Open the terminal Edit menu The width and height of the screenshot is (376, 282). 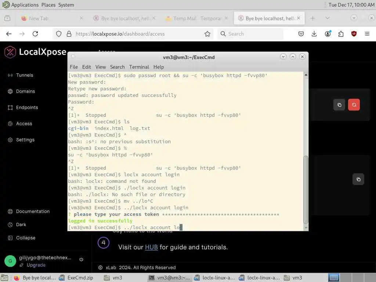(x=86, y=67)
